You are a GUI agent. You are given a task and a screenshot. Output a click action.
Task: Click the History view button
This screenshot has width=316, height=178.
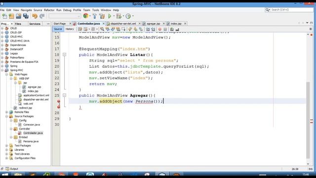tap(70, 29)
